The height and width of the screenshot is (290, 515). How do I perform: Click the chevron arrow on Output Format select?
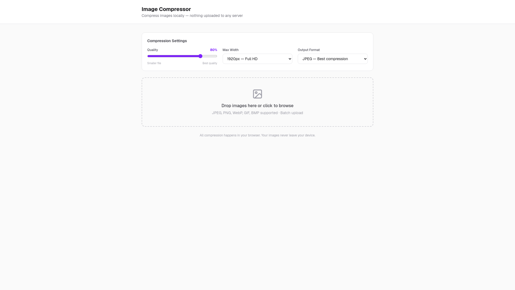click(365, 59)
